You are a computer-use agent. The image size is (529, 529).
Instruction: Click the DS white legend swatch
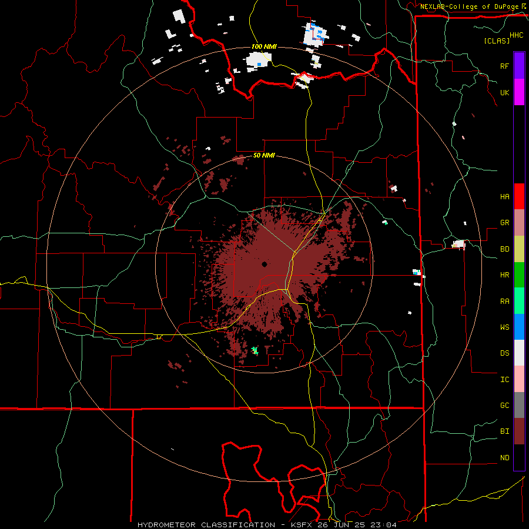point(519,353)
